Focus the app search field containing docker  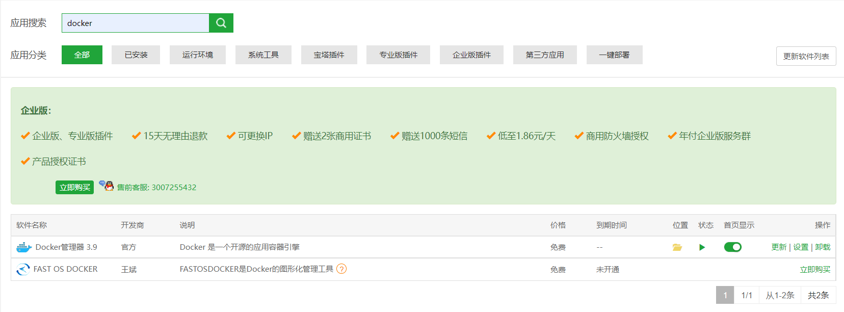[x=136, y=23]
